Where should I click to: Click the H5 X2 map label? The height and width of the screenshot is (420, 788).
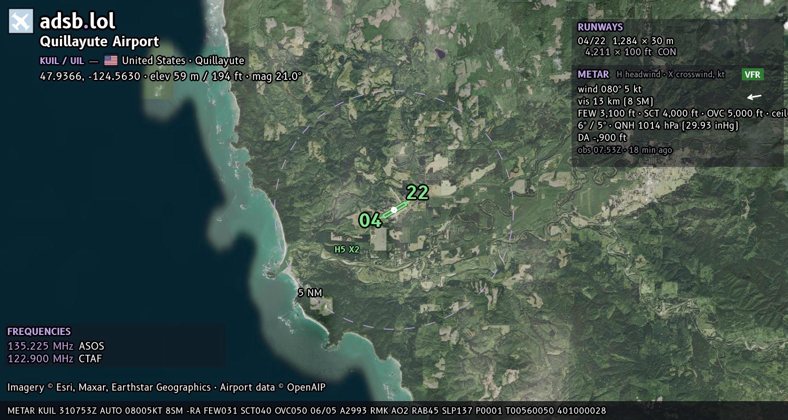pyautogui.click(x=347, y=249)
